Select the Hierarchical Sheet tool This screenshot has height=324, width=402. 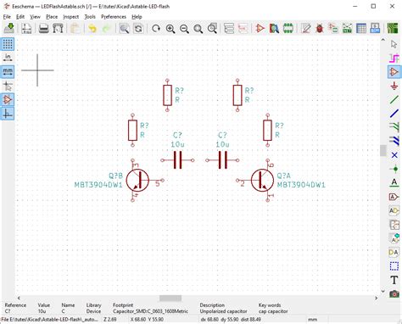click(x=394, y=225)
